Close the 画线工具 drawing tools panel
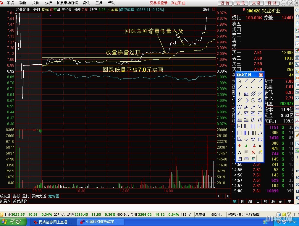The image size is (299, 226). pyautogui.click(x=261, y=75)
